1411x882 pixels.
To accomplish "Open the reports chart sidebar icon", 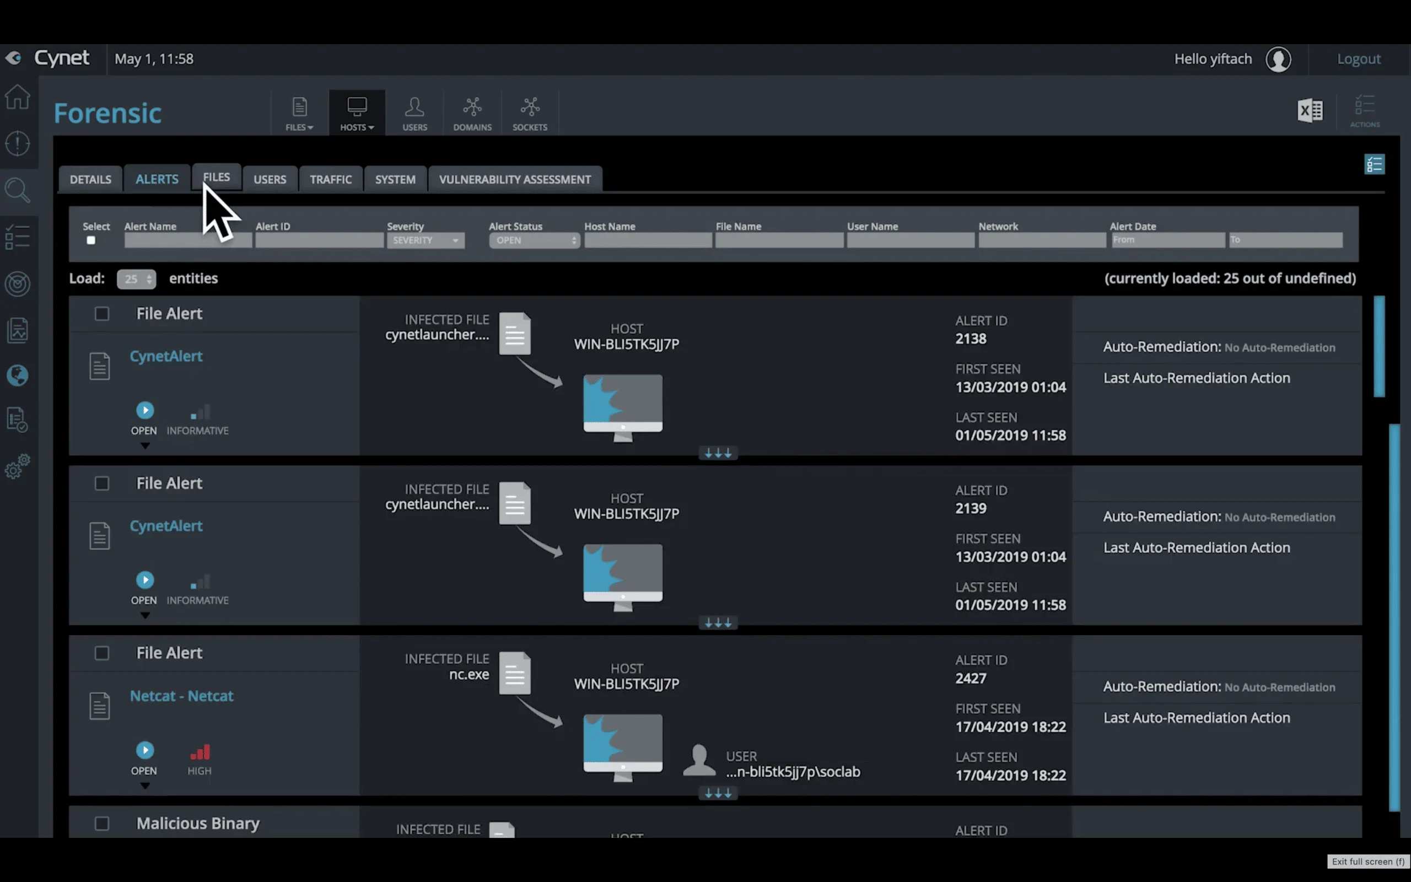I will click(x=18, y=330).
